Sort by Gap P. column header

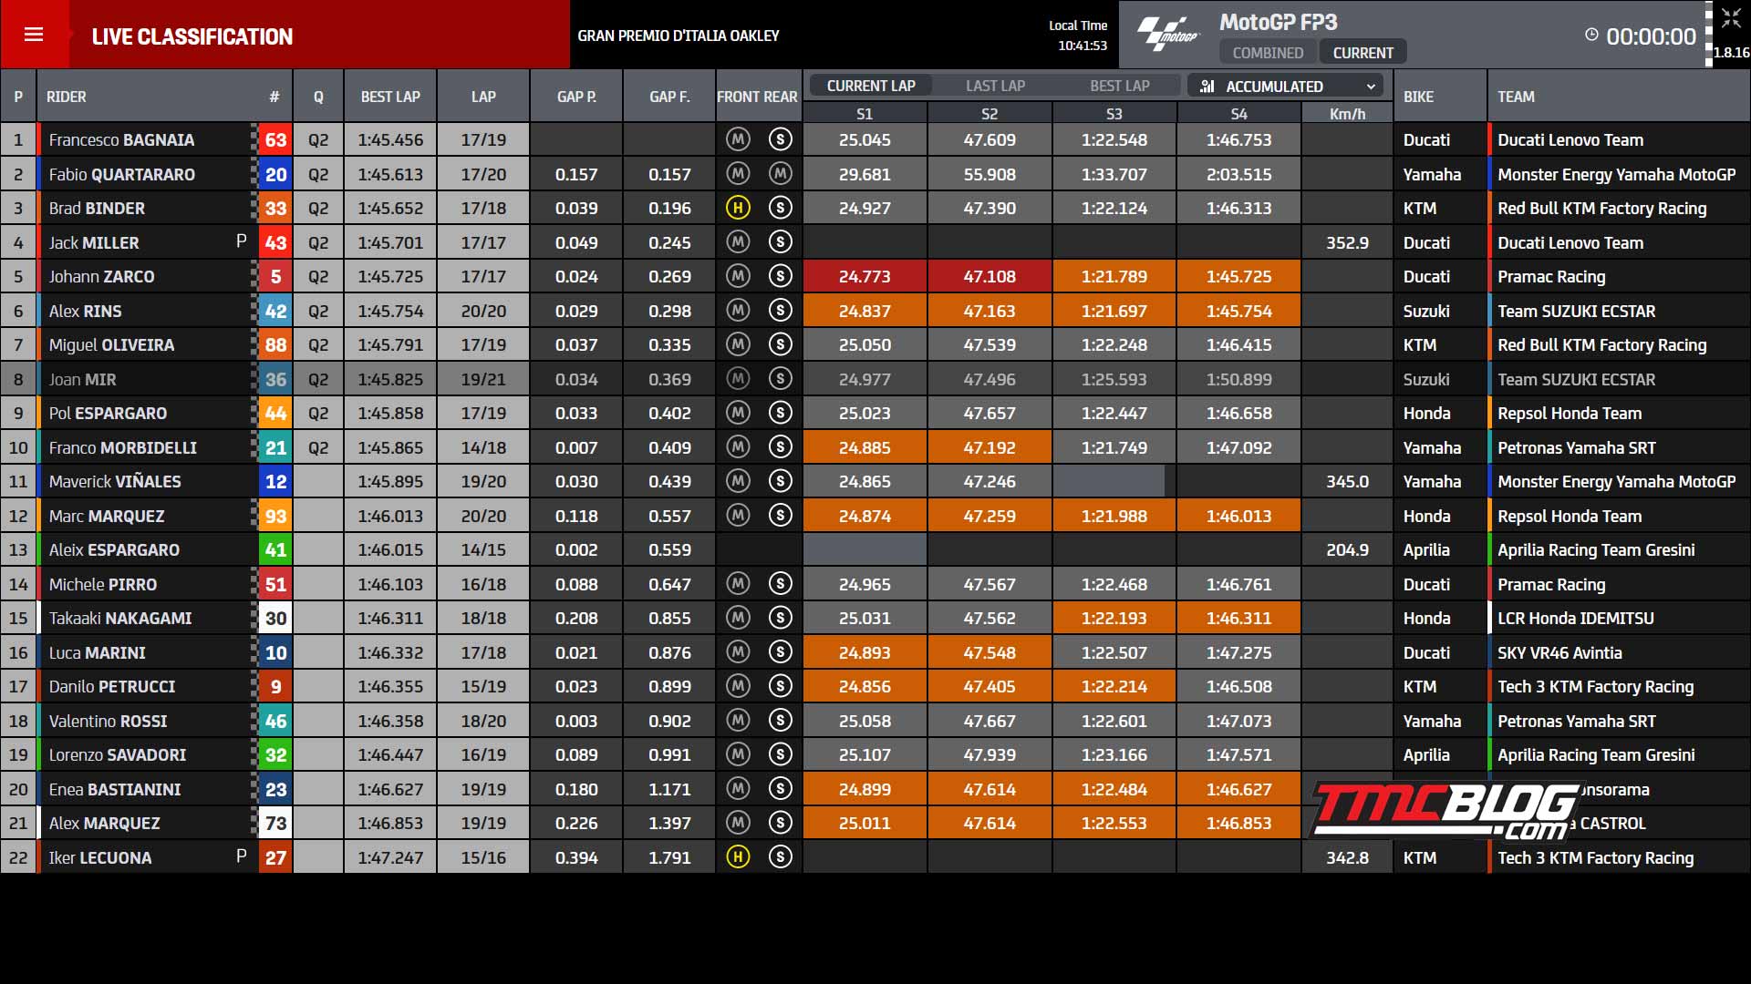(576, 97)
